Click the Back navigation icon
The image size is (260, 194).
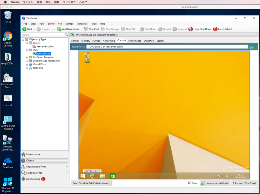[x=24, y=29]
